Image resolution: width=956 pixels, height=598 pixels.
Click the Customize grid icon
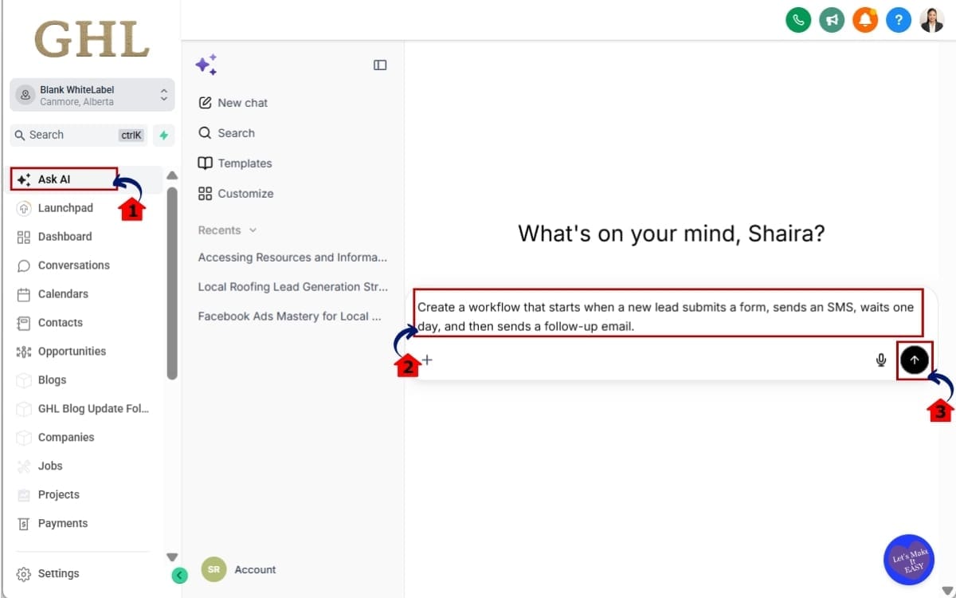coord(205,194)
